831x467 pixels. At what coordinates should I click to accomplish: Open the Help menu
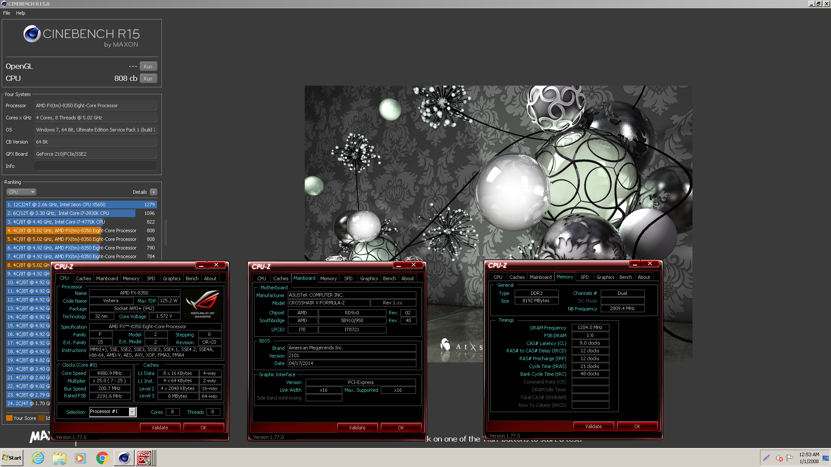point(21,13)
